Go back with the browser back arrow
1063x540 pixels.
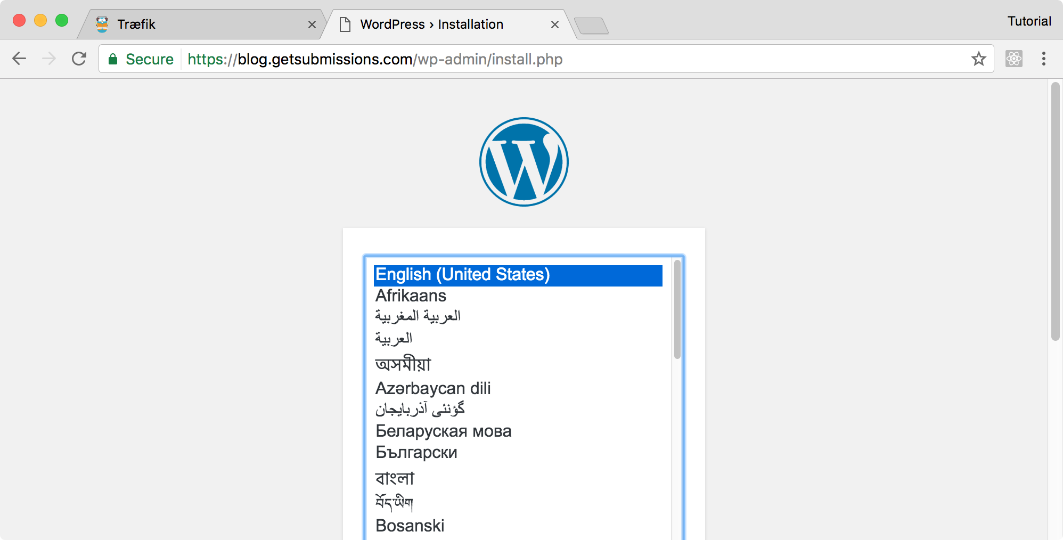(19, 59)
